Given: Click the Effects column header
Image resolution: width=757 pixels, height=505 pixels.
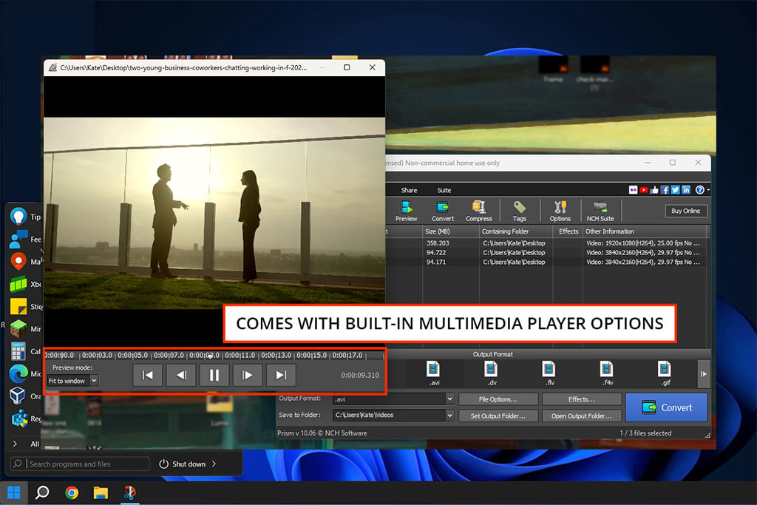Looking at the screenshot, I should [568, 231].
